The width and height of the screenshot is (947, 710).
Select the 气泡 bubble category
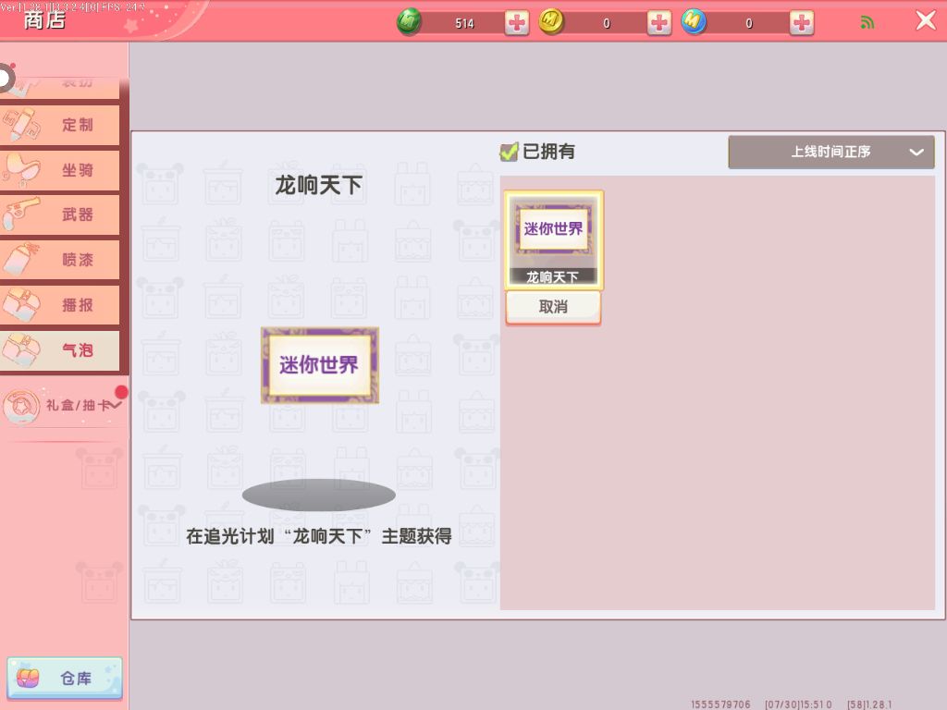pyautogui.click(x=61, y=350)
